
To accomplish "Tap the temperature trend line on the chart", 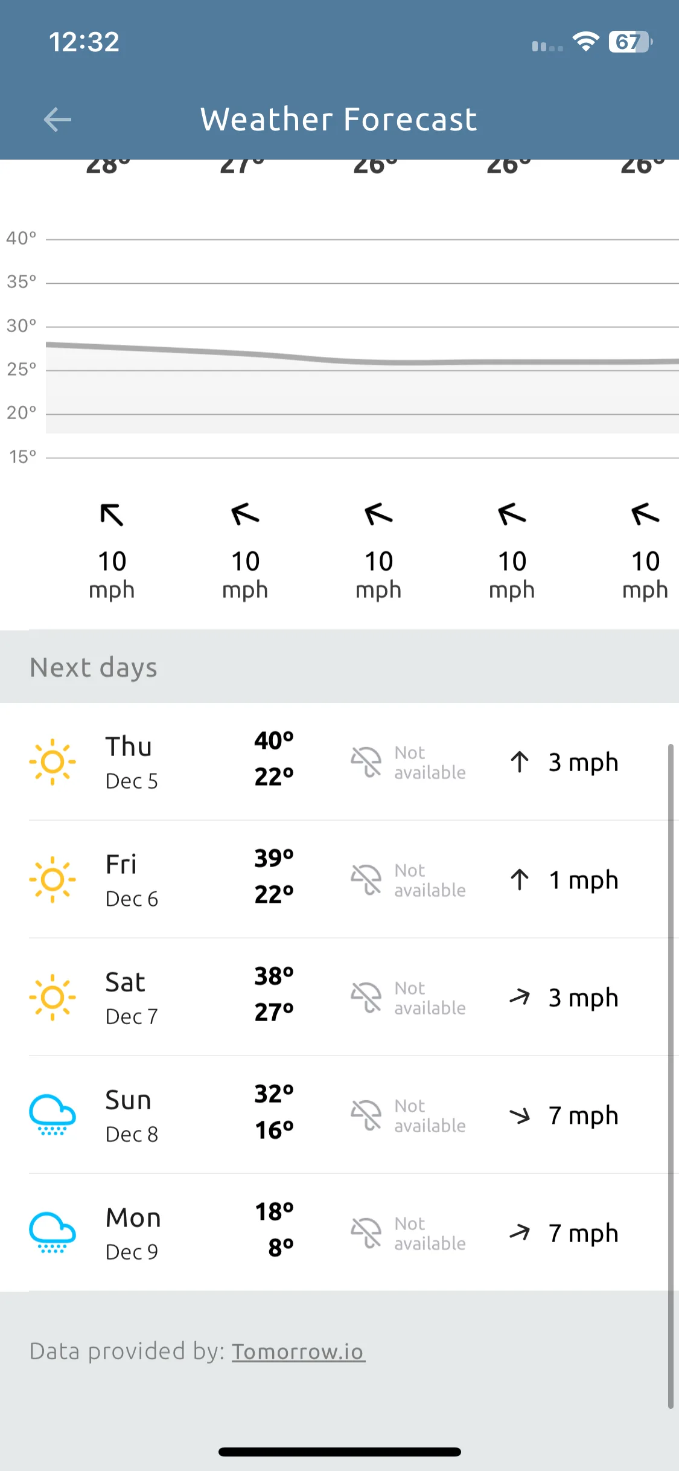I will pyautogui.click(x=362, y=356).
